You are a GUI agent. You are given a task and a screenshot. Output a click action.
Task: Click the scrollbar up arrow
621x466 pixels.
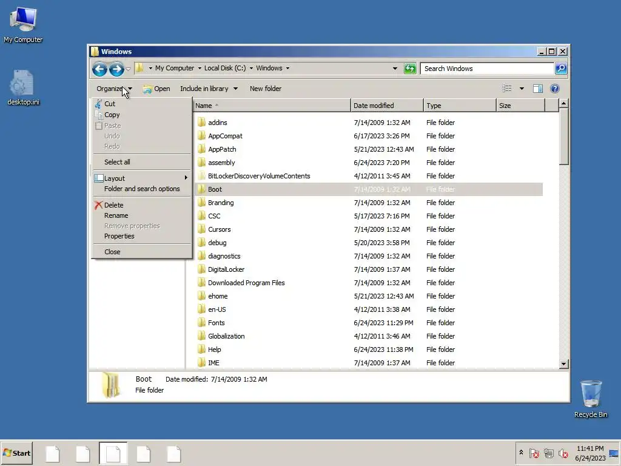(563, 104)
